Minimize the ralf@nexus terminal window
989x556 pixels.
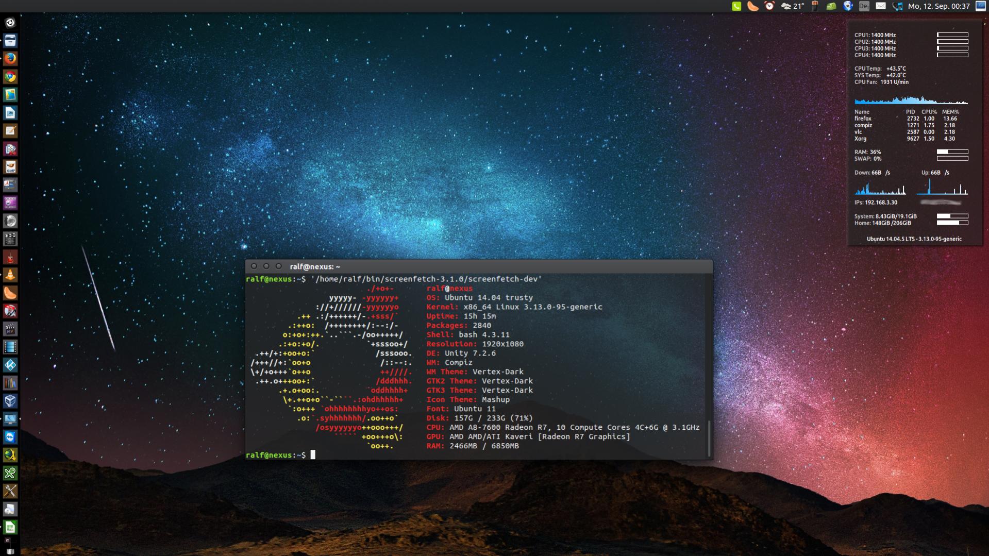[x=266, y=266]
